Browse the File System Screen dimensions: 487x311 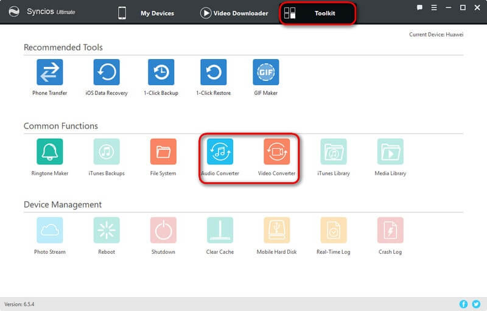[x=163, y=152]
